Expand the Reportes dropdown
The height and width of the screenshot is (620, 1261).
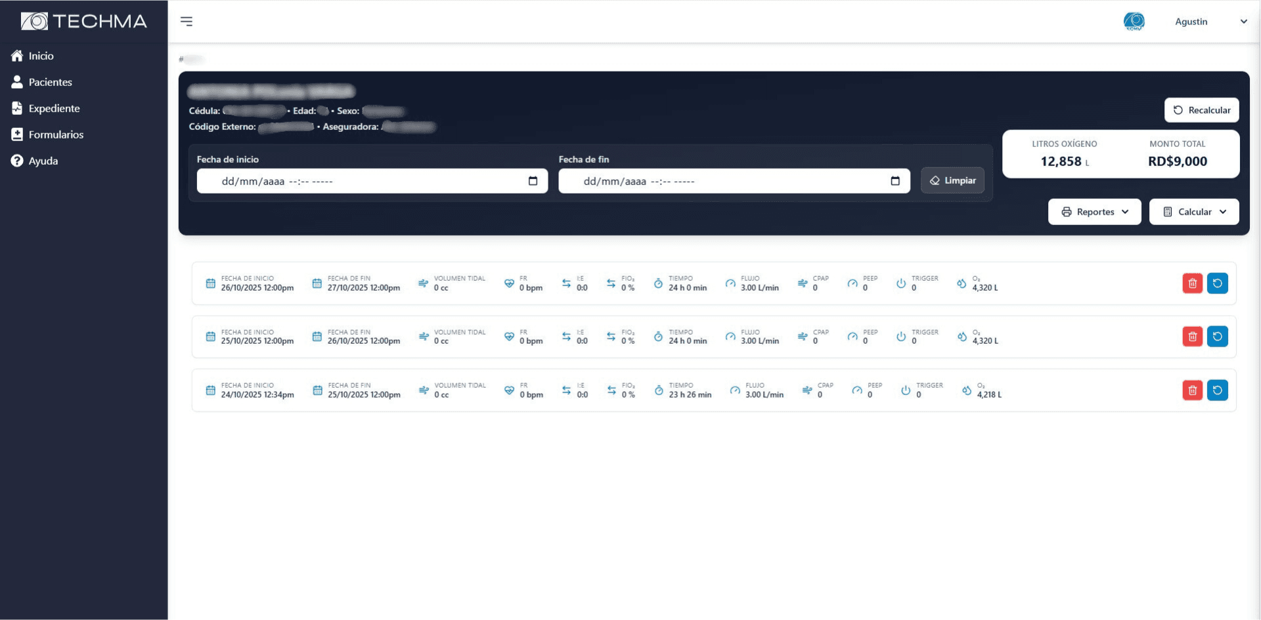tap(1094, 212)
